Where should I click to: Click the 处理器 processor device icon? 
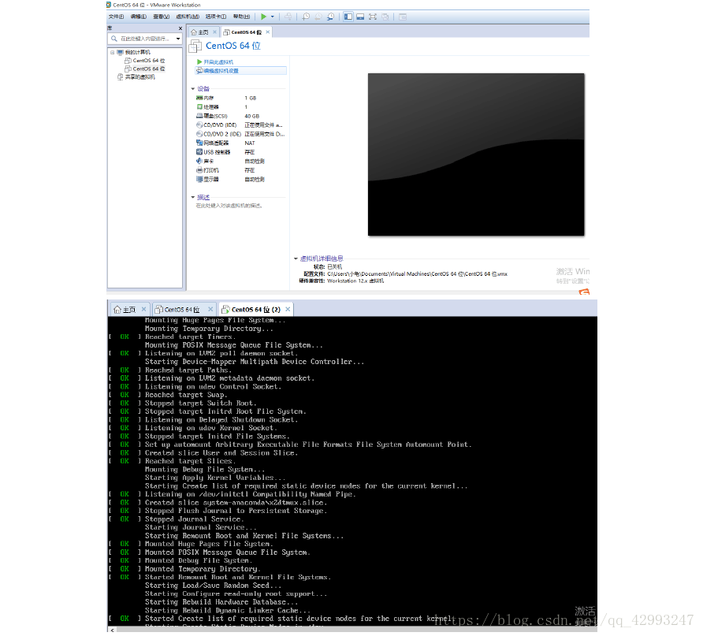[x=199, y=106]
